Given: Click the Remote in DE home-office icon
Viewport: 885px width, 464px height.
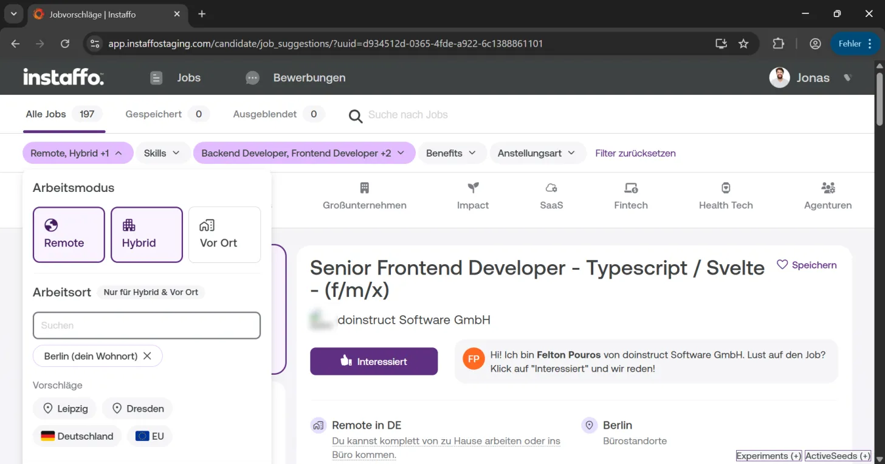Looking at the screenshot, I should 318,426.
